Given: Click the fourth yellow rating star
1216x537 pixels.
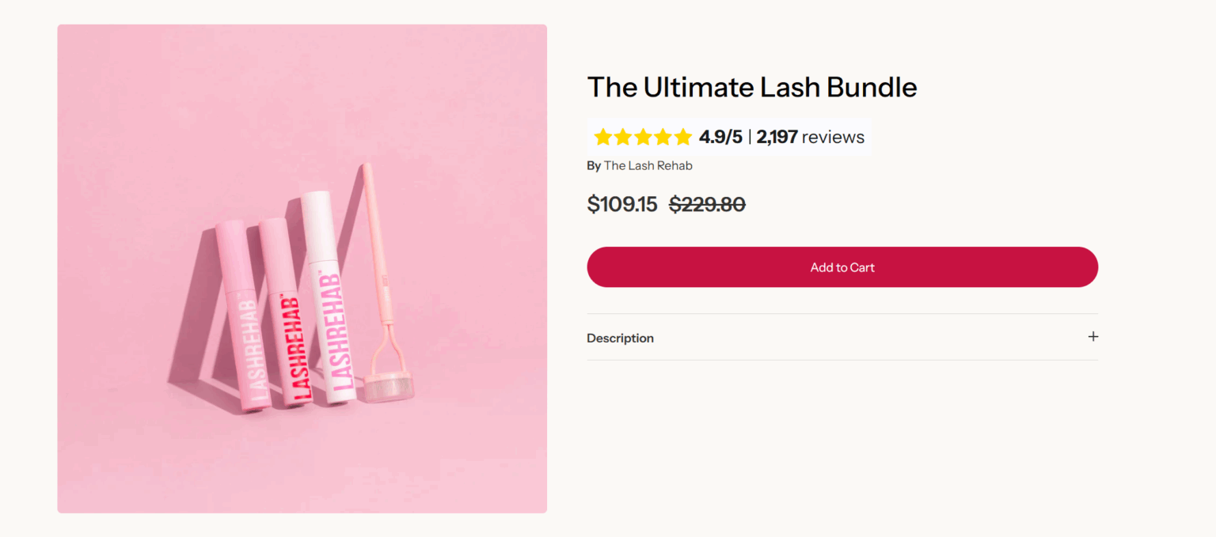Looking at the screenshot, I should 663,138.
